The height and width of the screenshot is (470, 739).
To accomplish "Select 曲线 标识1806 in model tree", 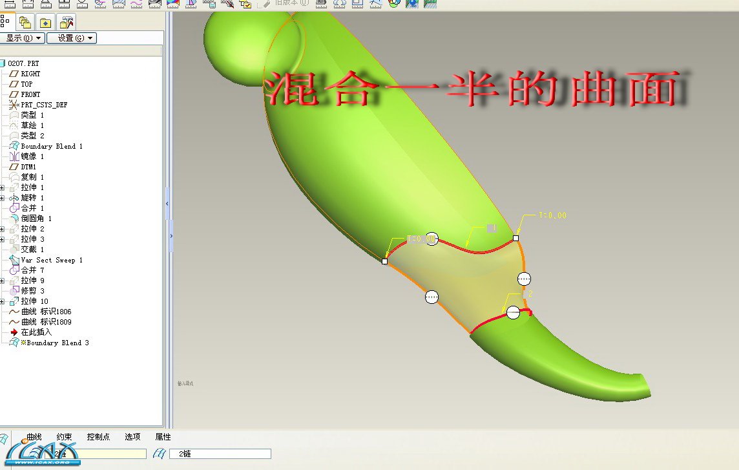I will [46, 312].
